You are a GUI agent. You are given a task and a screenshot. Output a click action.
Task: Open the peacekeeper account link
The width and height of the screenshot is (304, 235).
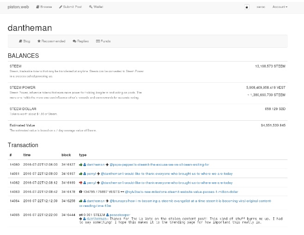120,215
